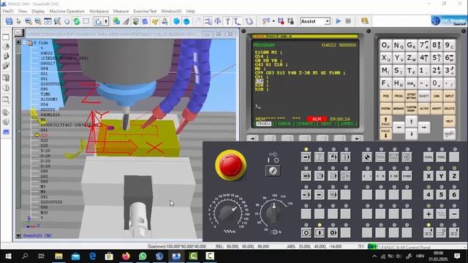The height and width of the screenshot is (263, 468).
Task: Select the G43H1Z10 line in the code tree
Action: pyautogui.click(x=50, y=115)
